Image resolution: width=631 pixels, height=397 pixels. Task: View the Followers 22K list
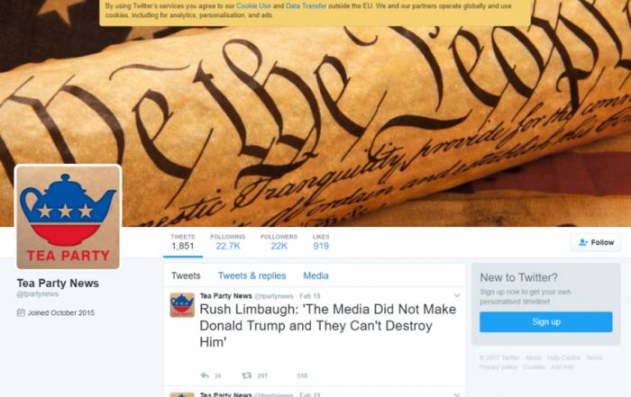pos(279,242)
